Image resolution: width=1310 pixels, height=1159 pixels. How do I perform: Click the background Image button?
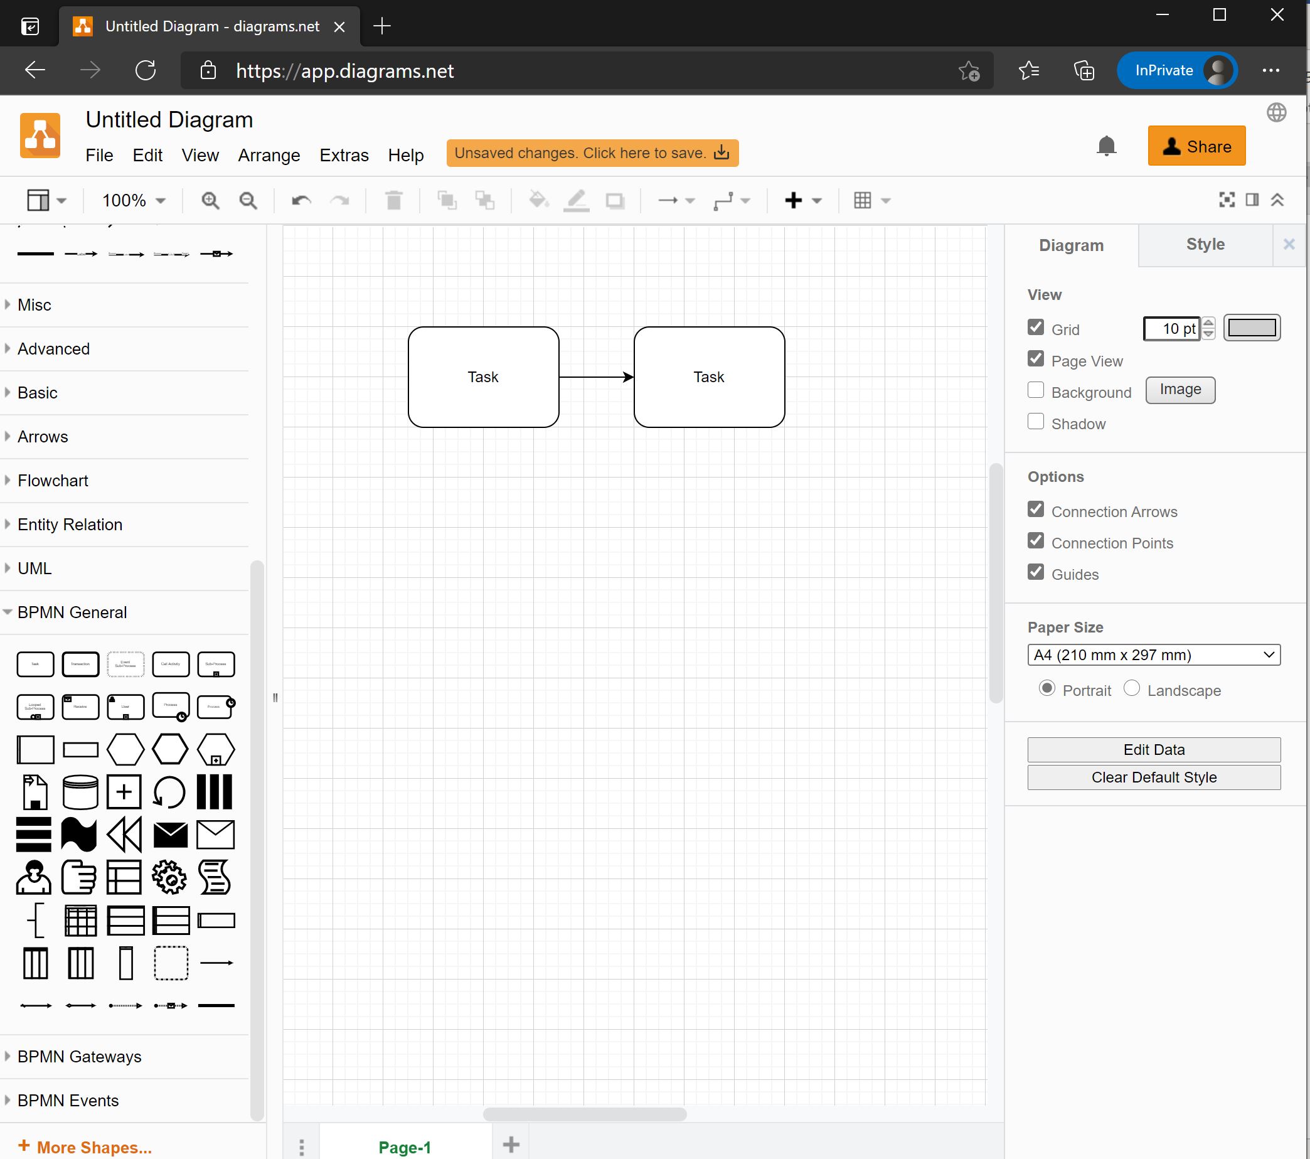1180,390
